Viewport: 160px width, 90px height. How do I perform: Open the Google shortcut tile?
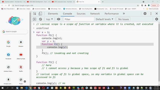[8, 43]
